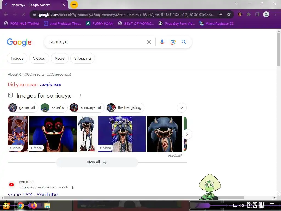Filter images by kaua16 chip

[x=54, y=108]
